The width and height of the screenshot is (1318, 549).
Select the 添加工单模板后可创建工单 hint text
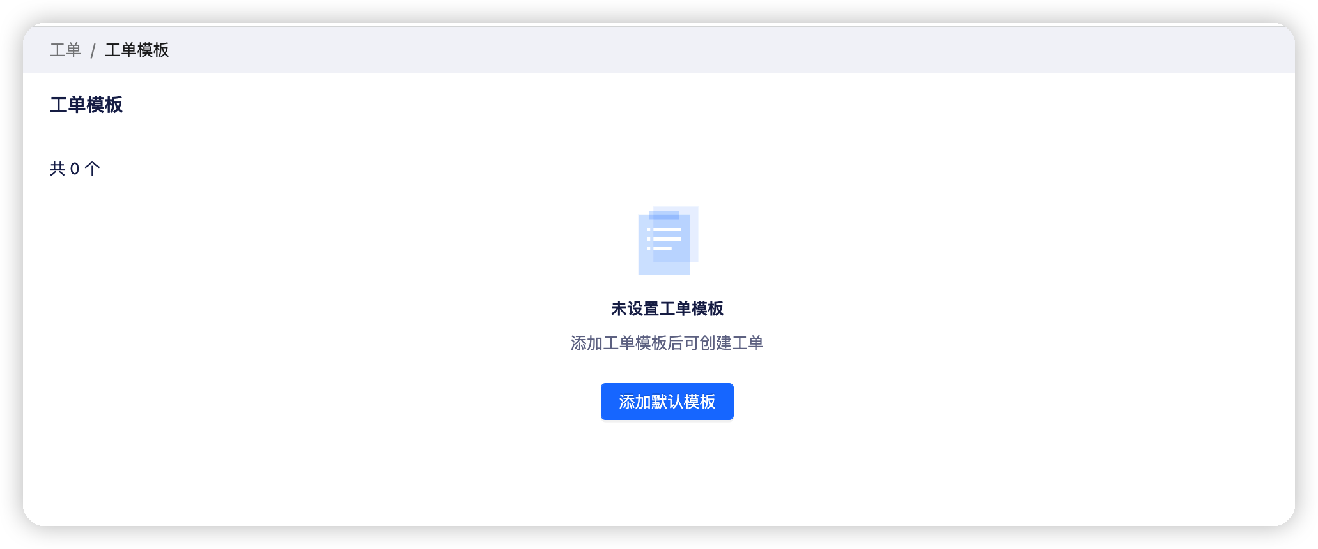tap(667, 343)
